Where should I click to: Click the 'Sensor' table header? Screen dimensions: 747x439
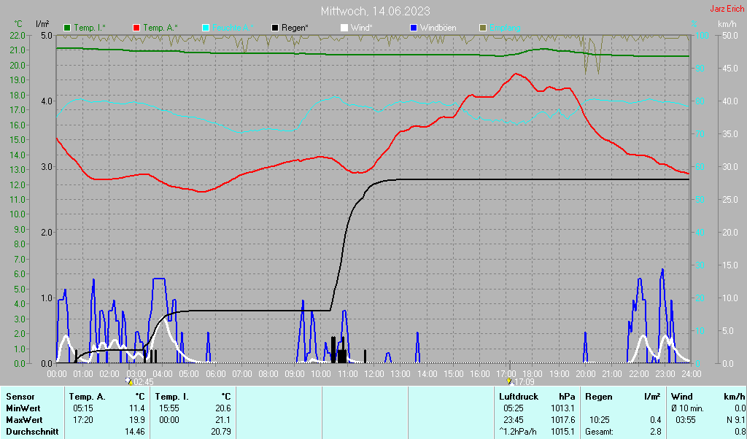coord(20,397)
